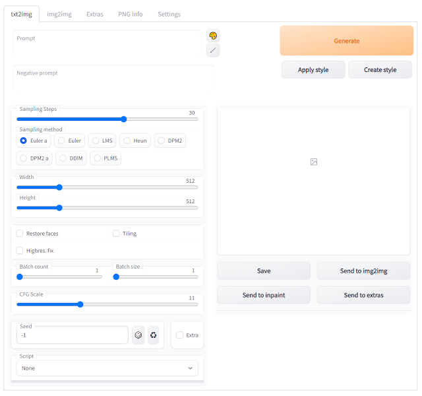
Task: Click the Batch size slider handle
Action: (116, 277)
